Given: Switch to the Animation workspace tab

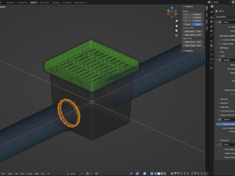Looking at the screenshot, I should 10,2.
